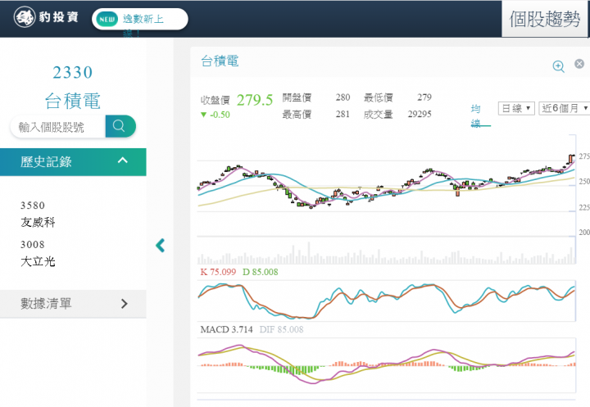Click the MACD 3.714 label

pos(226,329)
